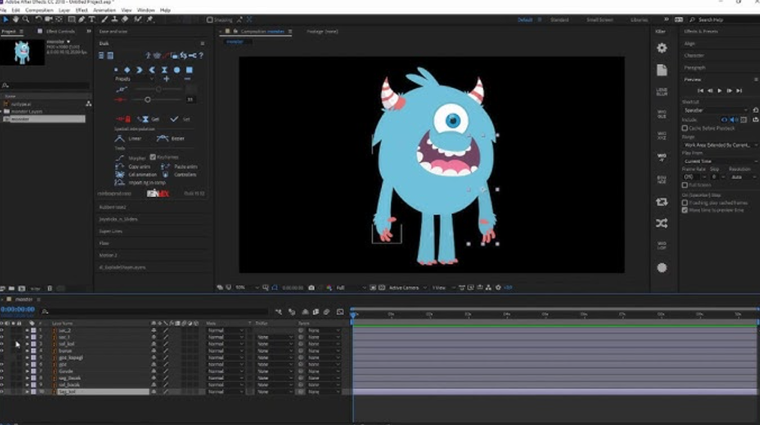The height and width of the screenshot is (425, 760).
Task: Click the Duik Paste anim button
Action: (x=179, y=167)
